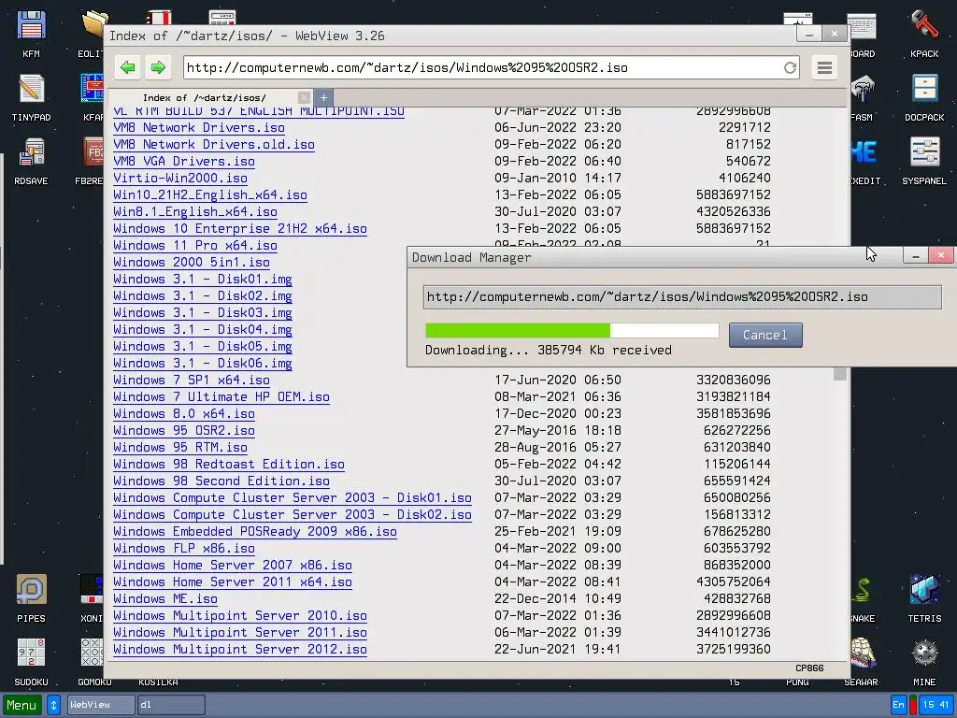Open Virtio-Win2000.iso link
Viewport: 957px width, 718px height.
(x=180, y=179)
